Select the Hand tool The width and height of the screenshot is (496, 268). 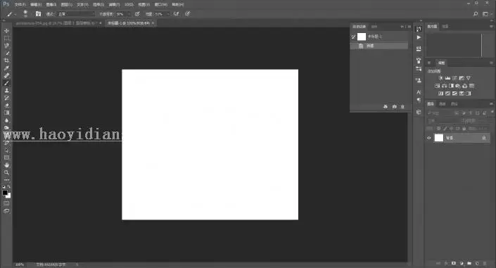[x=6, y=165]
